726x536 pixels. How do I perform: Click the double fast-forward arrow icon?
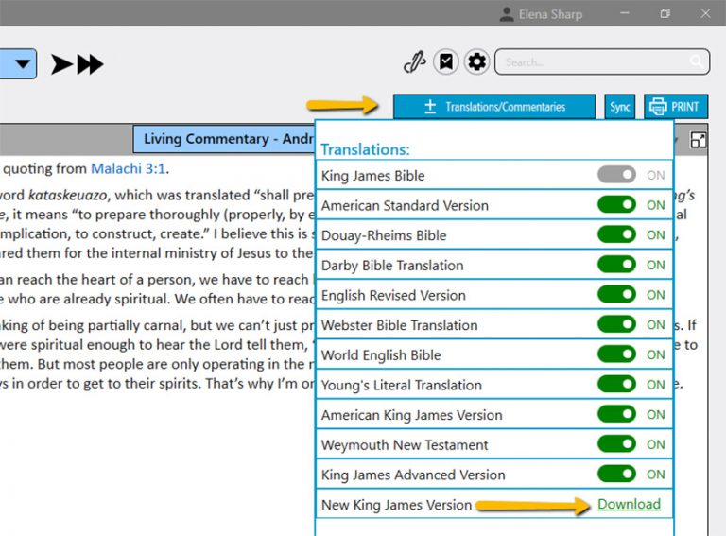90,64
